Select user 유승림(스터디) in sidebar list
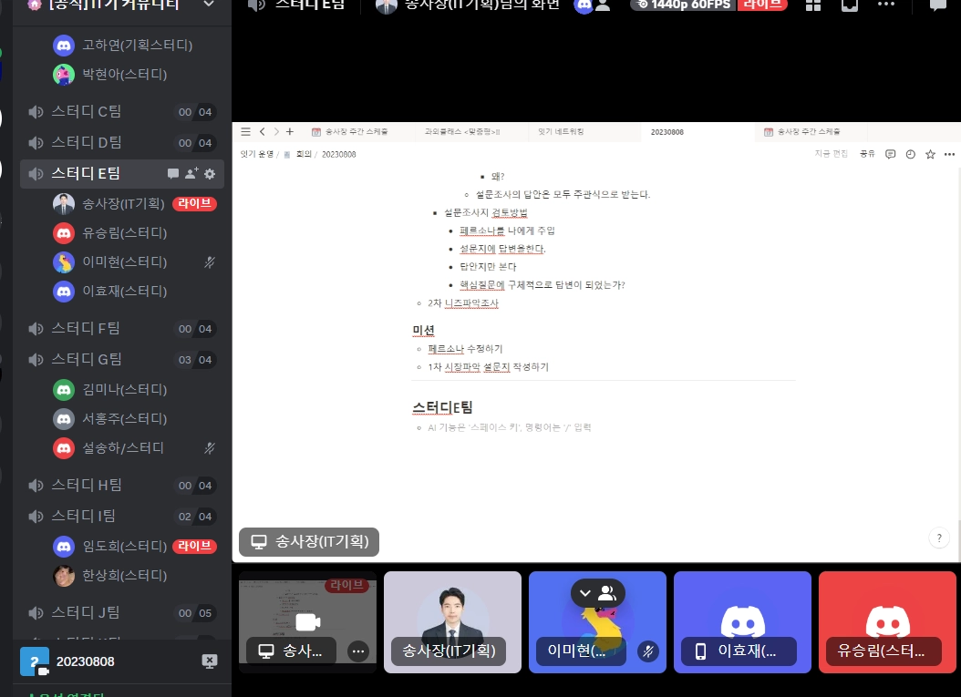The height and width of the screenshot is (697, 961). coord(135,232)
